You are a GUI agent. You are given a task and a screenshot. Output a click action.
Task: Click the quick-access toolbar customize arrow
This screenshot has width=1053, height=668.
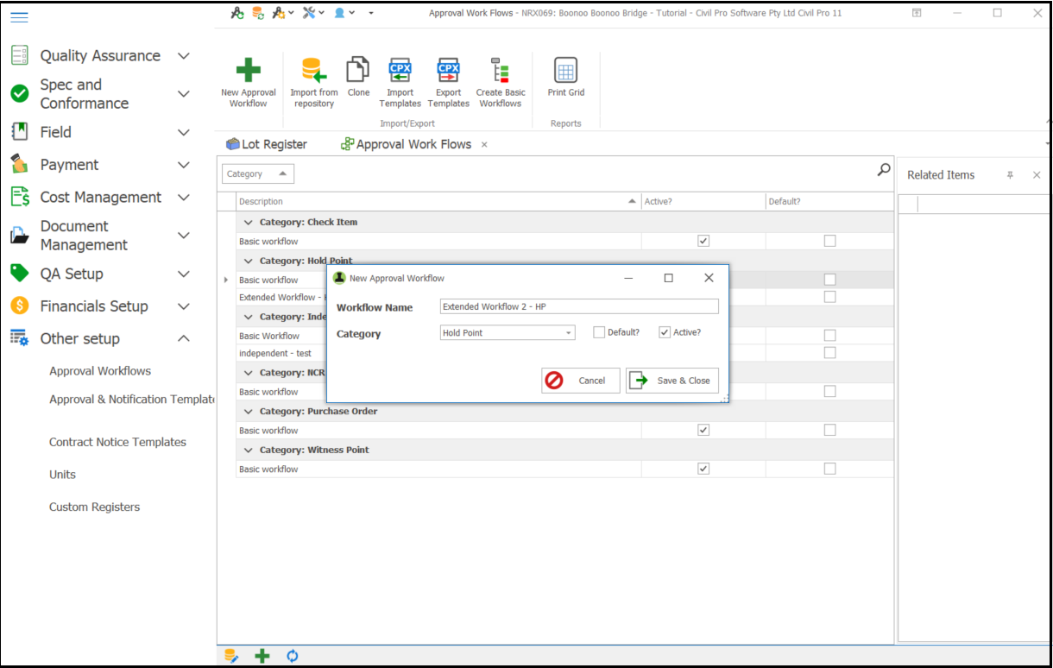(371, 13)
